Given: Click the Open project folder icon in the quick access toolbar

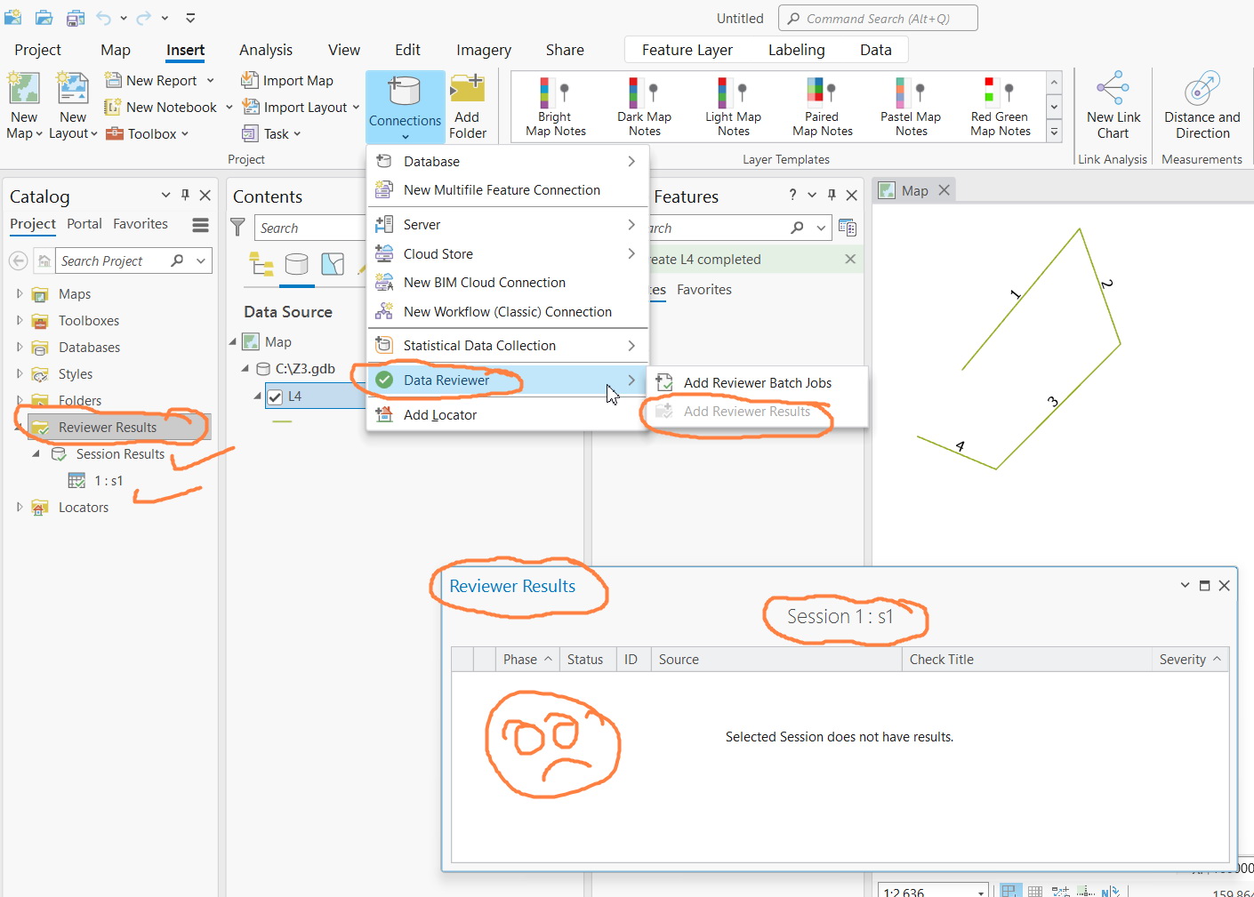Looking at the screenshot, I should click(x=44, y=18).
